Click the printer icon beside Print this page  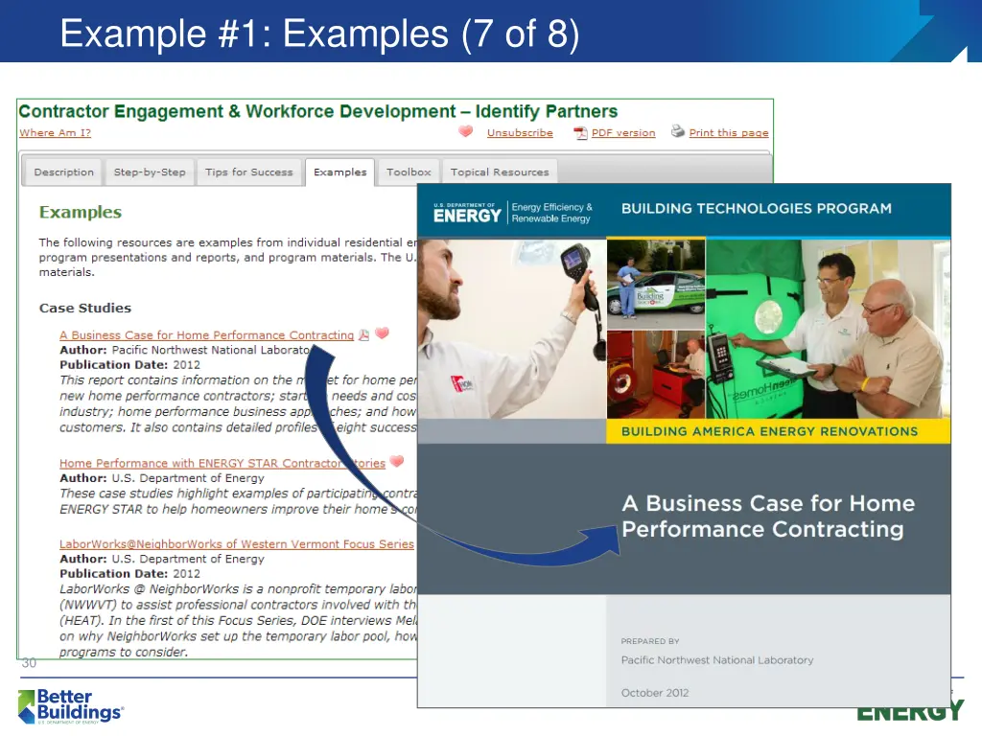pos(678,131)
